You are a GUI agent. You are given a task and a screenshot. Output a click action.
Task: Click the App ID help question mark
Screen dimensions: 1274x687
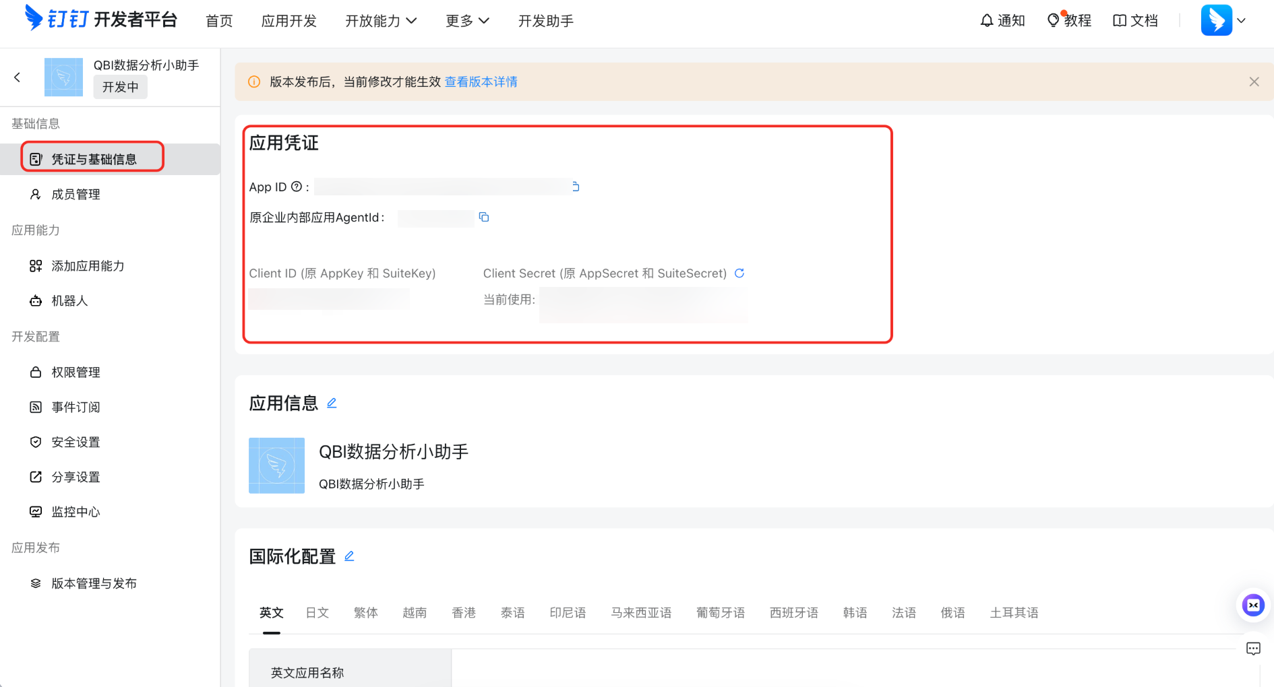pyautogui.click(x=296, y=187)
